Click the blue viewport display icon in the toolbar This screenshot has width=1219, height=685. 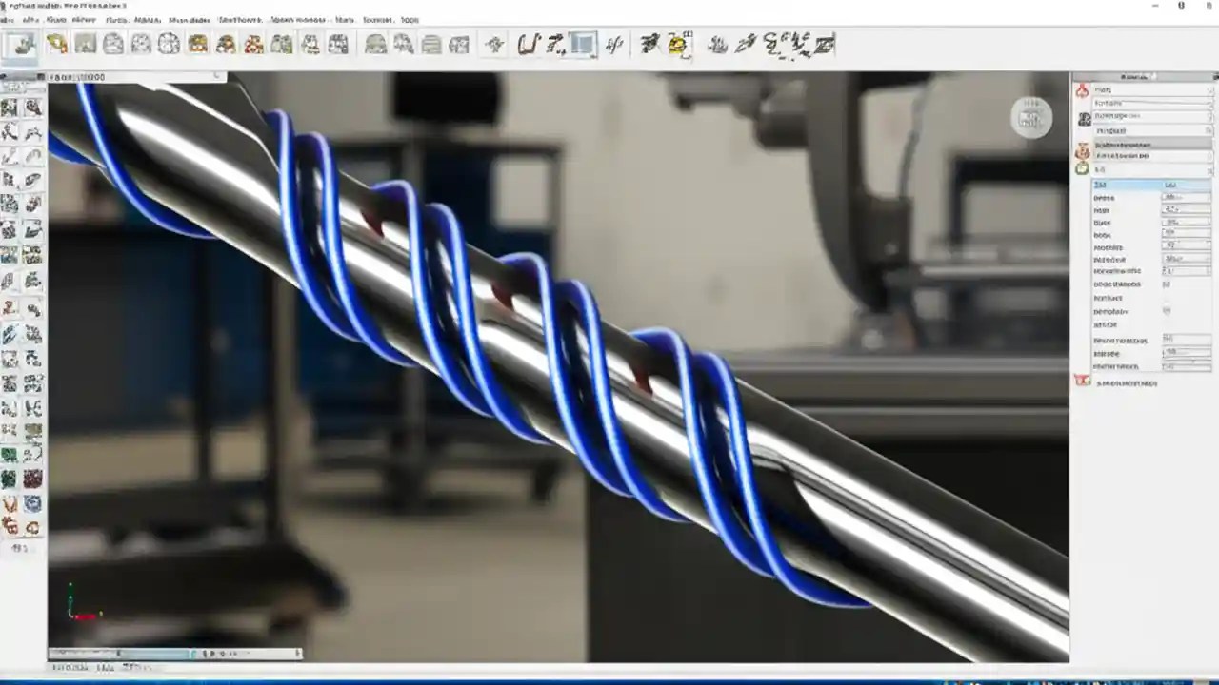(582, 44)
